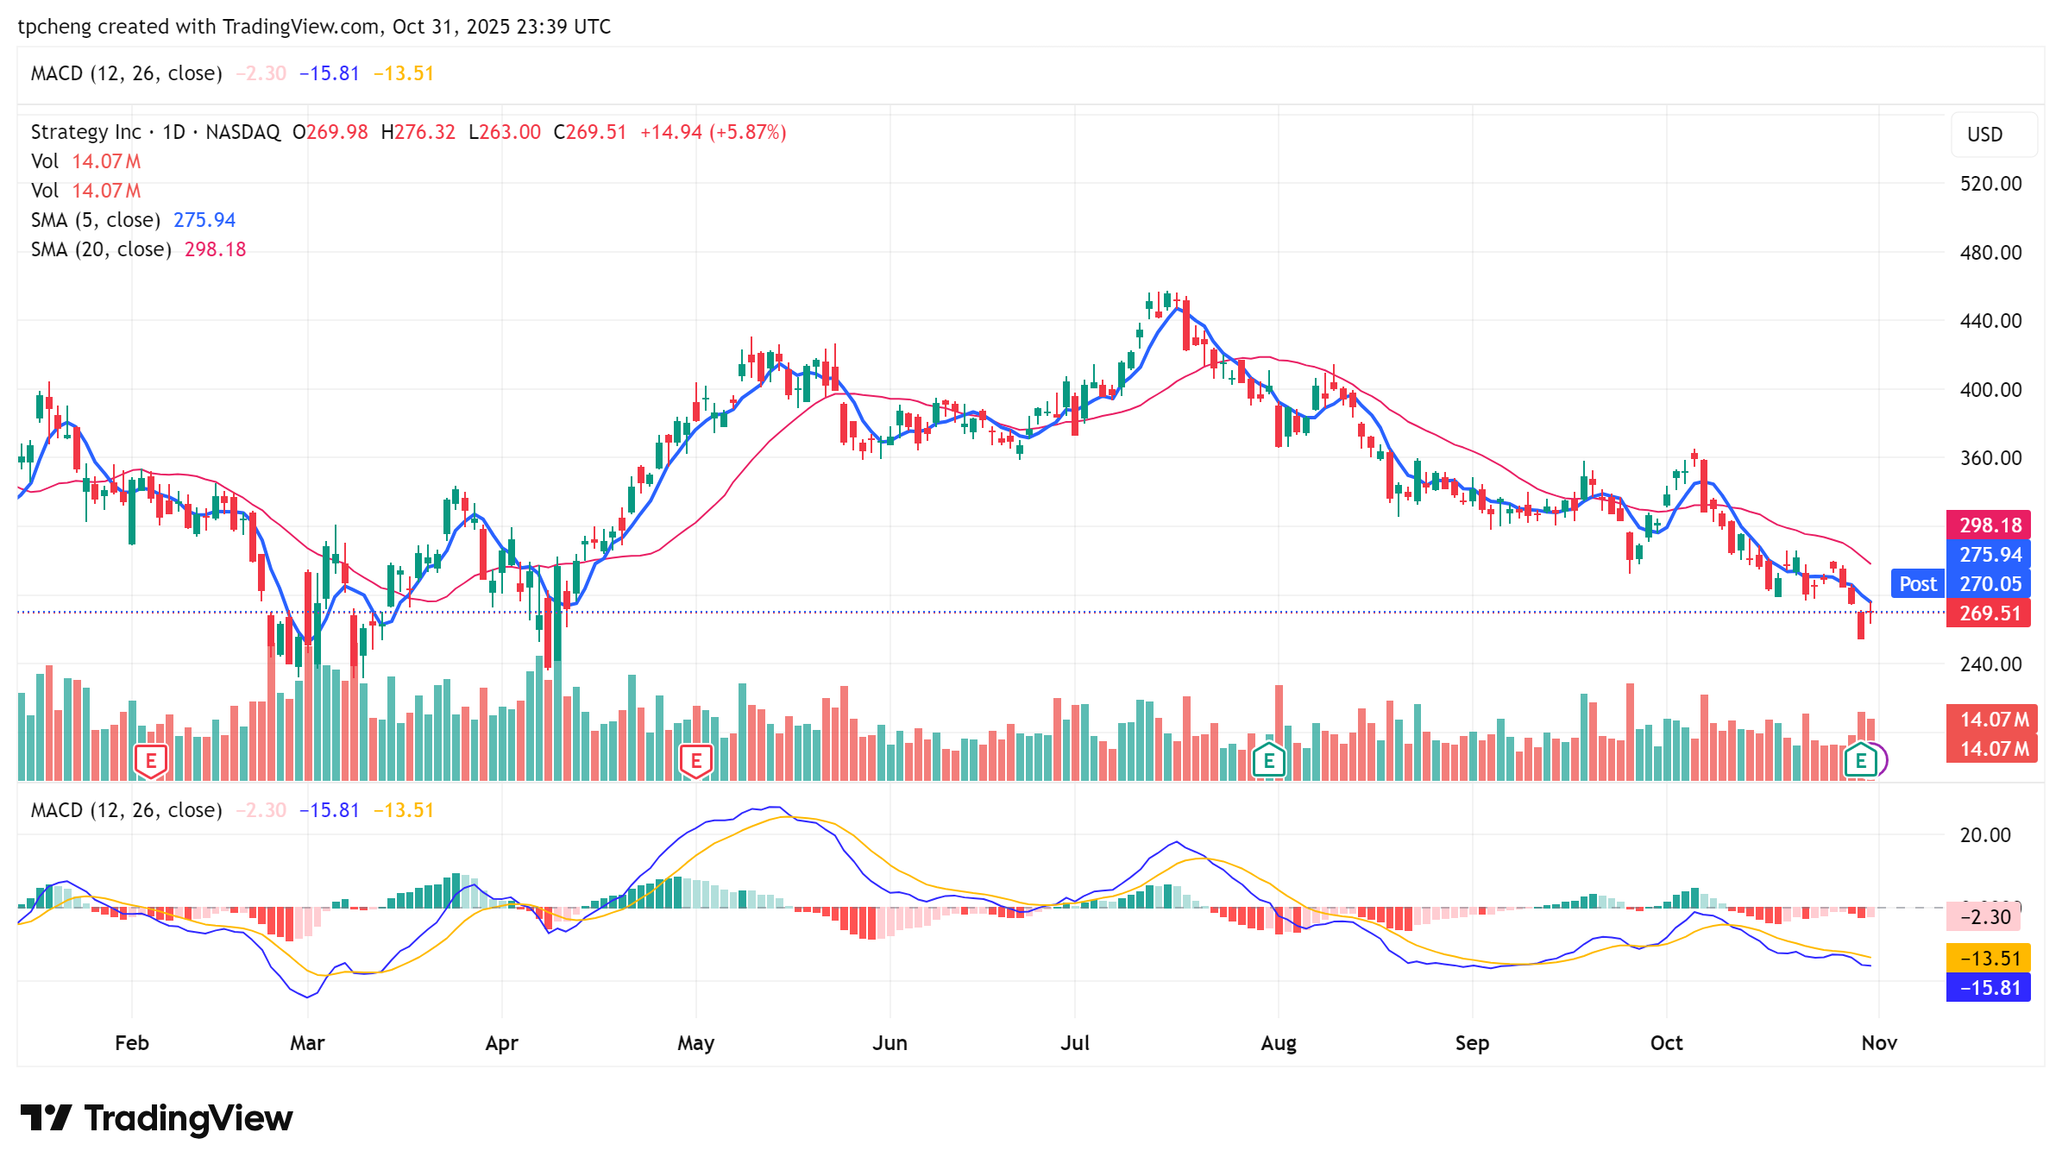The image size is (2062, 1170).
Task: Click the TradingView logo at the bottom
Action: point(156,1118)
